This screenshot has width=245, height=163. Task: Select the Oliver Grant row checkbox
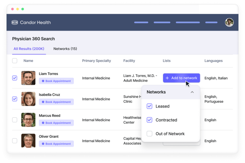point(15,141)
